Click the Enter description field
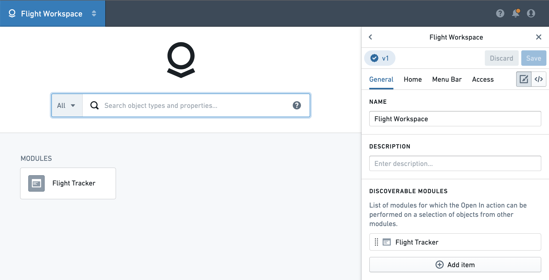549x280 pixels. (x=455, y=163)
